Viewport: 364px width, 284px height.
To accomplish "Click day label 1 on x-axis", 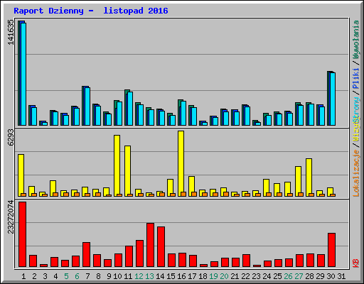I will point(23,276).
